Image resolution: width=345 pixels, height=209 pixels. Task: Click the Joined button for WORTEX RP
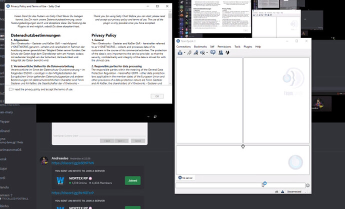(x=132, y=180)
